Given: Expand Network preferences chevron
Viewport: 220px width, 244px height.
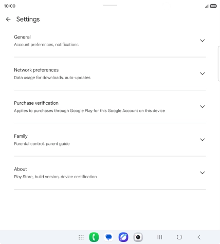Looking at the screenshot, I should coord(203,73).
